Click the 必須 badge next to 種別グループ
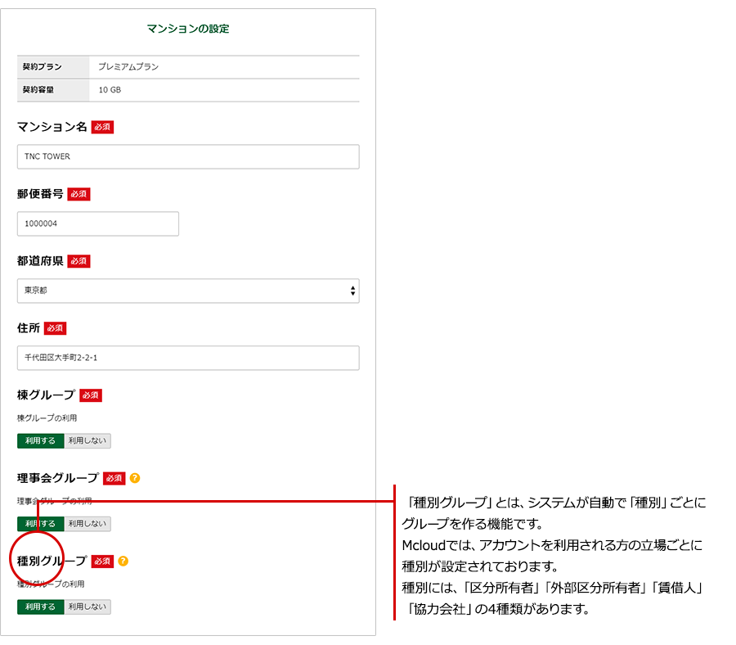This screenshot has height=645, width=736. click(x=102, y=562)
